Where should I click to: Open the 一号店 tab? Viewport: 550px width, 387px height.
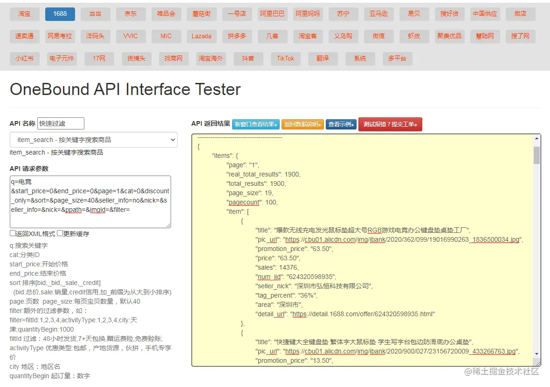pyautogui.click(x=237, y=14)
